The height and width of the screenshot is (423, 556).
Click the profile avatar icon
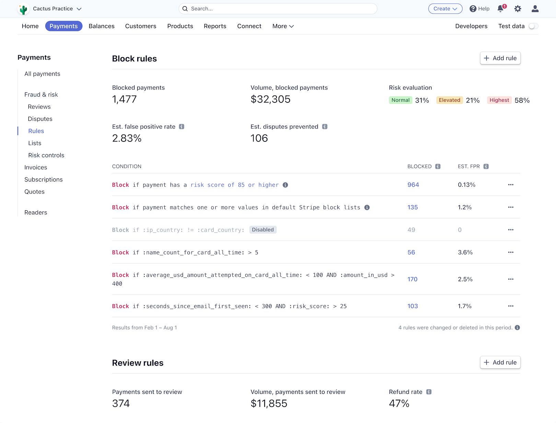click(x=535, y=9)
